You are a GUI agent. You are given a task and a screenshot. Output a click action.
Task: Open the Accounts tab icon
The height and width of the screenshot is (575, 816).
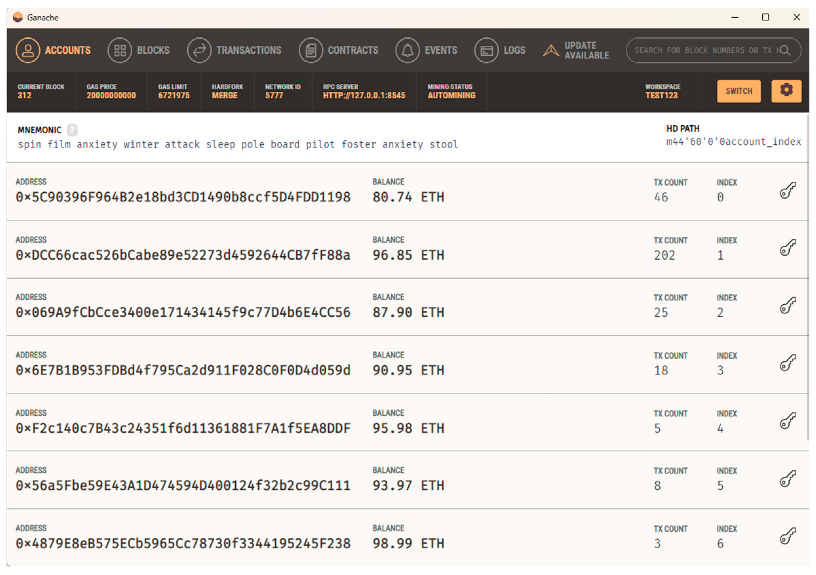pyautogui.click(x=28, y=50)
